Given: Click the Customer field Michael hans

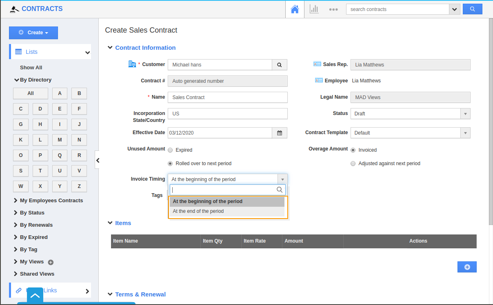Looking at the screenshot, I should (220, 64).
